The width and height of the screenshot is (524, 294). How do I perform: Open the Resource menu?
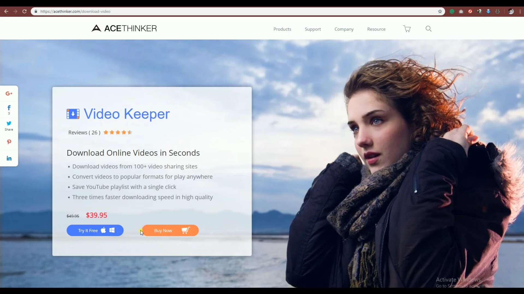point(376,29)
